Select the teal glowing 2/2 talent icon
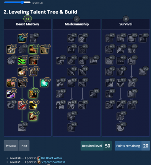Viewport: 151px width, 165px height. coord(44,83)
